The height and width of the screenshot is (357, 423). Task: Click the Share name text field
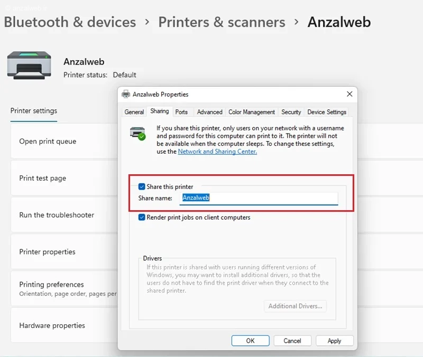tap(259, 198)
